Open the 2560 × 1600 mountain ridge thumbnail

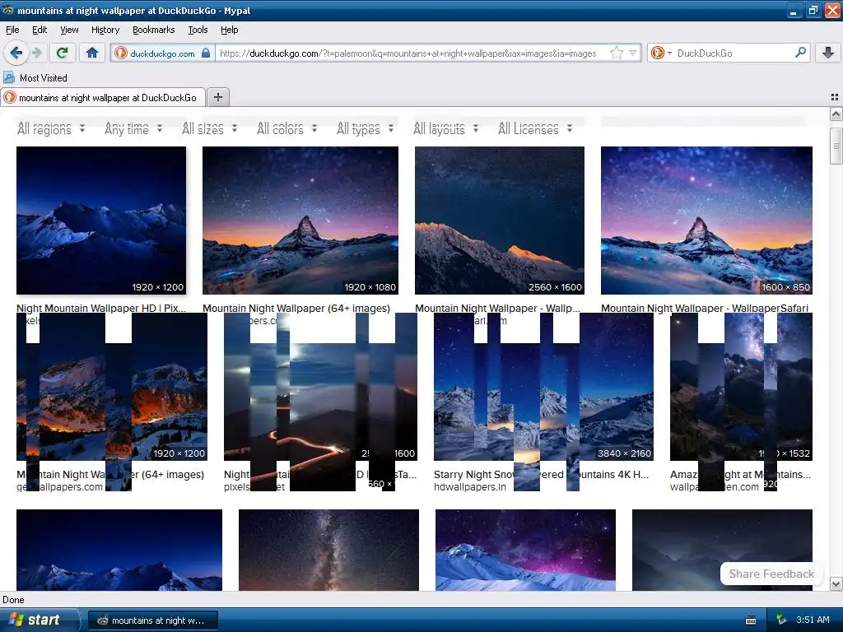point(500,221)
